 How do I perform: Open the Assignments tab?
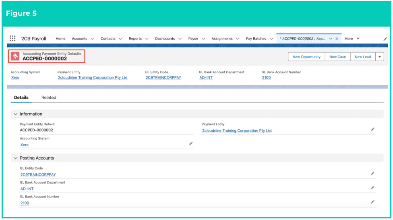click(x=222, y=39)
